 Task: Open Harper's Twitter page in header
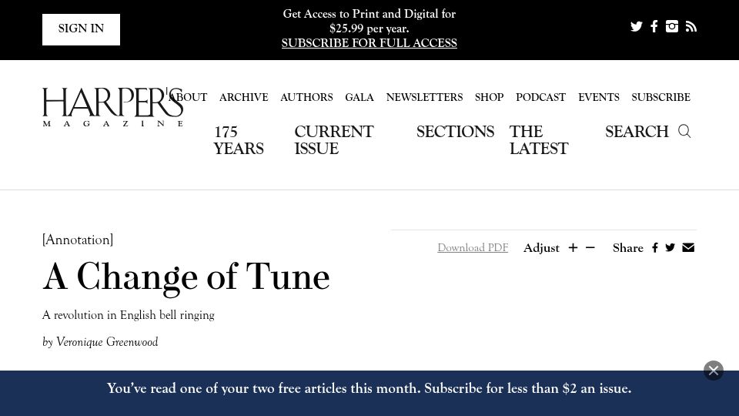637,26
